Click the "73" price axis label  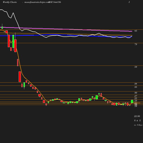click(x=136, y=44)
